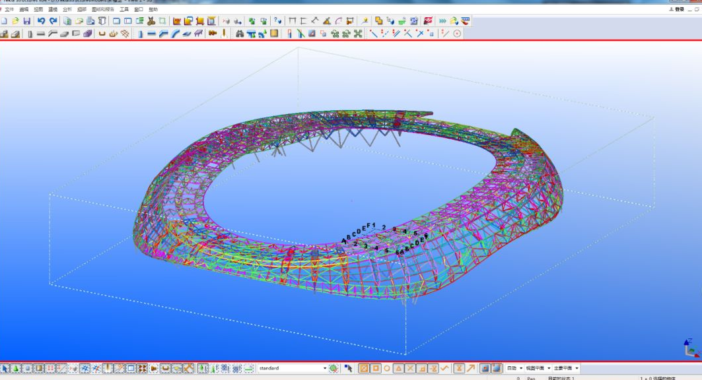Open the 建模 (Modeling) menu

click(53, 9)
